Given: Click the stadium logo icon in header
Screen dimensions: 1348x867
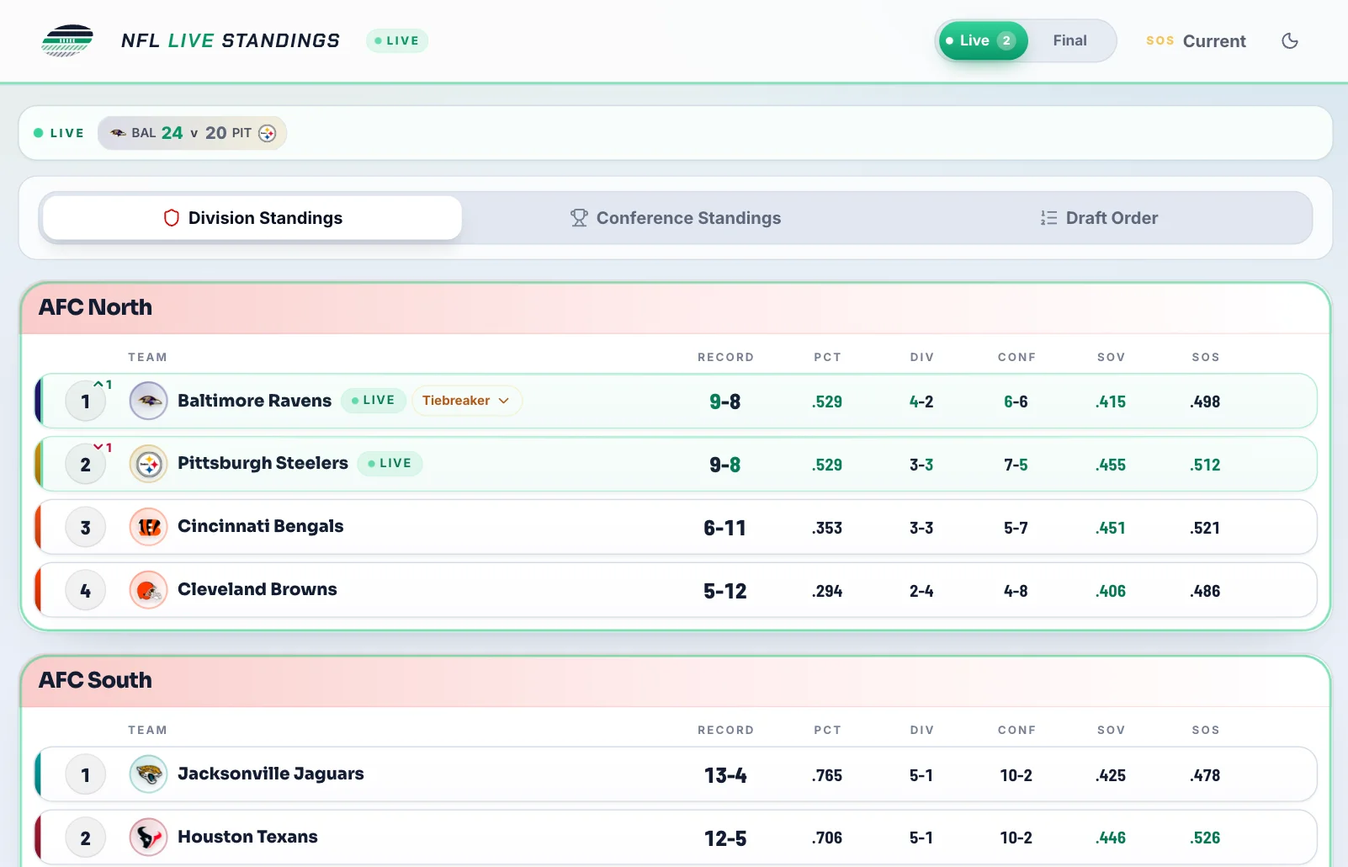Looking at the screenshot, I should pyautogui.click(x=67, y=40).
